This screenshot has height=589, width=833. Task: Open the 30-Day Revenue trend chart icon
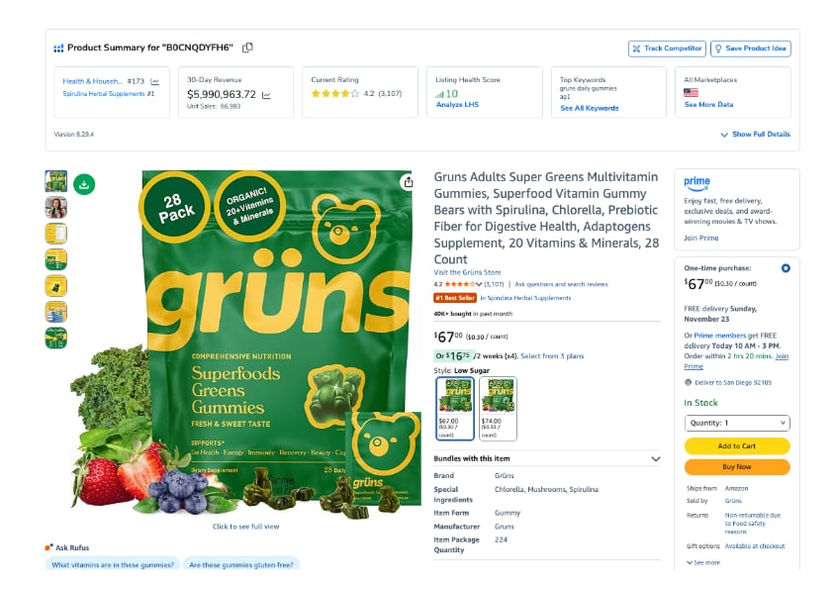[x=267, y=95]
